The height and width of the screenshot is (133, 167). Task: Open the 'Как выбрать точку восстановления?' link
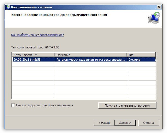coord(38,35)
